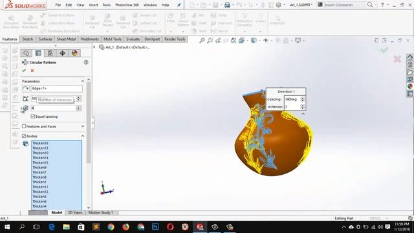The height and width of the screenshot is (233, 414).
Task: Expand the Features and Faces section
Action: pyautogui.click(x=83, y=126)
